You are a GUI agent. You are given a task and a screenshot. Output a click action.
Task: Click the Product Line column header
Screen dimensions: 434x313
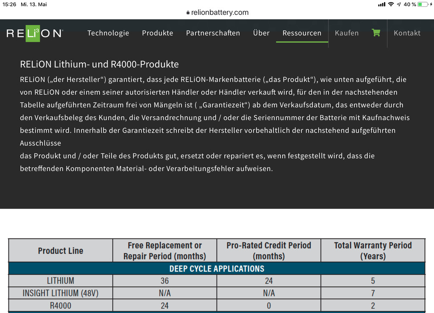tap(61, 251)
